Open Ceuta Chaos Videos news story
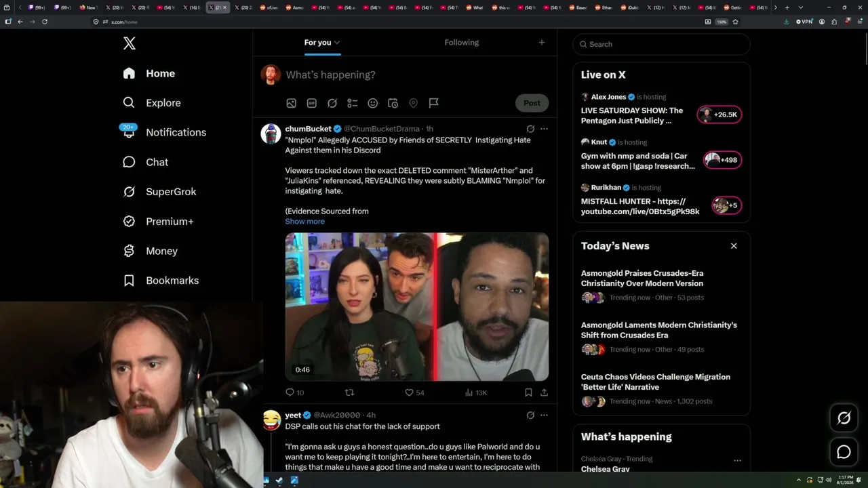 pos(656,382)
